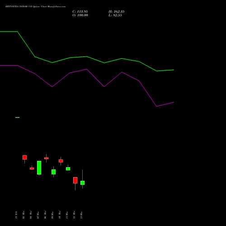This screenshot has width=226, height=226.
Task: Select the red candlestick for 10 Mar
Action: coord(61,161)
